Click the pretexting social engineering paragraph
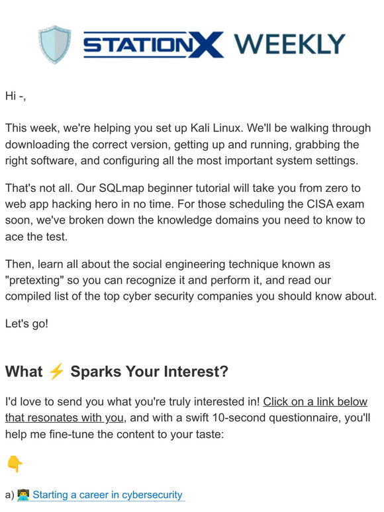Viewport: 384px width, 512px height. click(191, 280)
